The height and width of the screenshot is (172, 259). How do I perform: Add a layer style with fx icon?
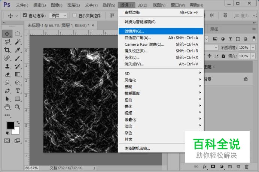[x=204, y=166]
